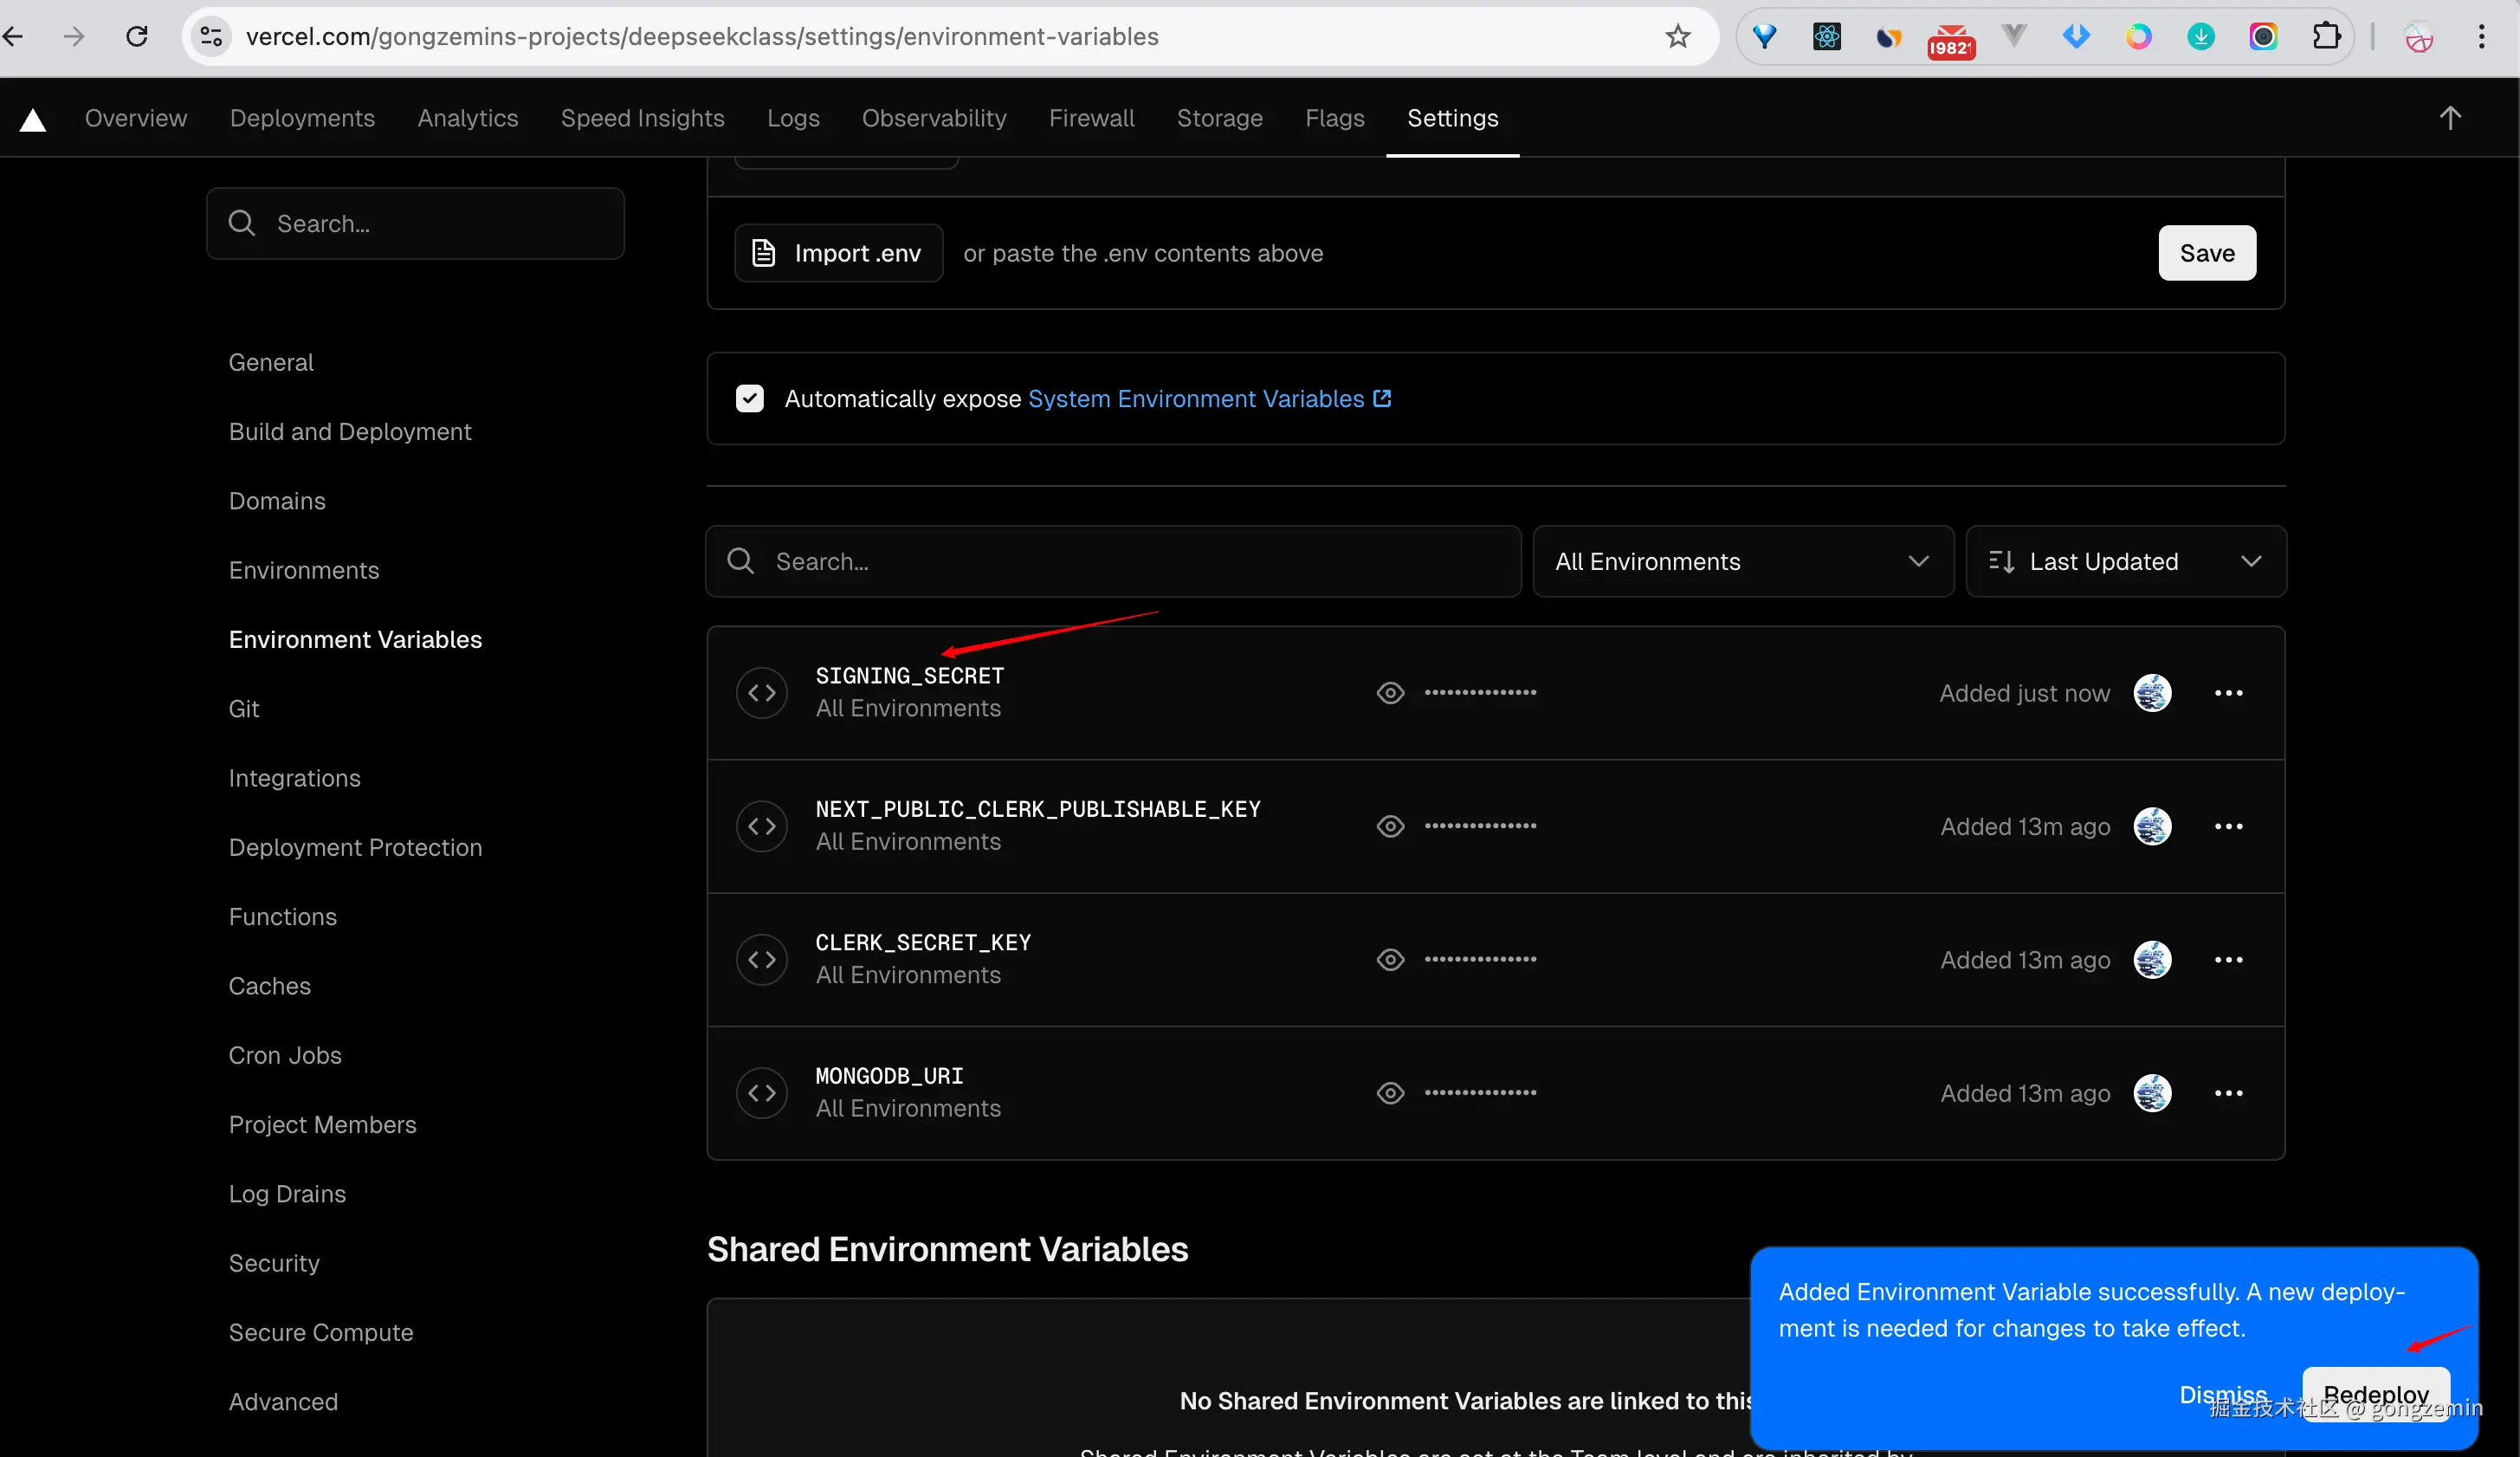The image size is (2520, 1457).
Task: Open the browser Extensions puzzle icon
Action: (2326, 37)
